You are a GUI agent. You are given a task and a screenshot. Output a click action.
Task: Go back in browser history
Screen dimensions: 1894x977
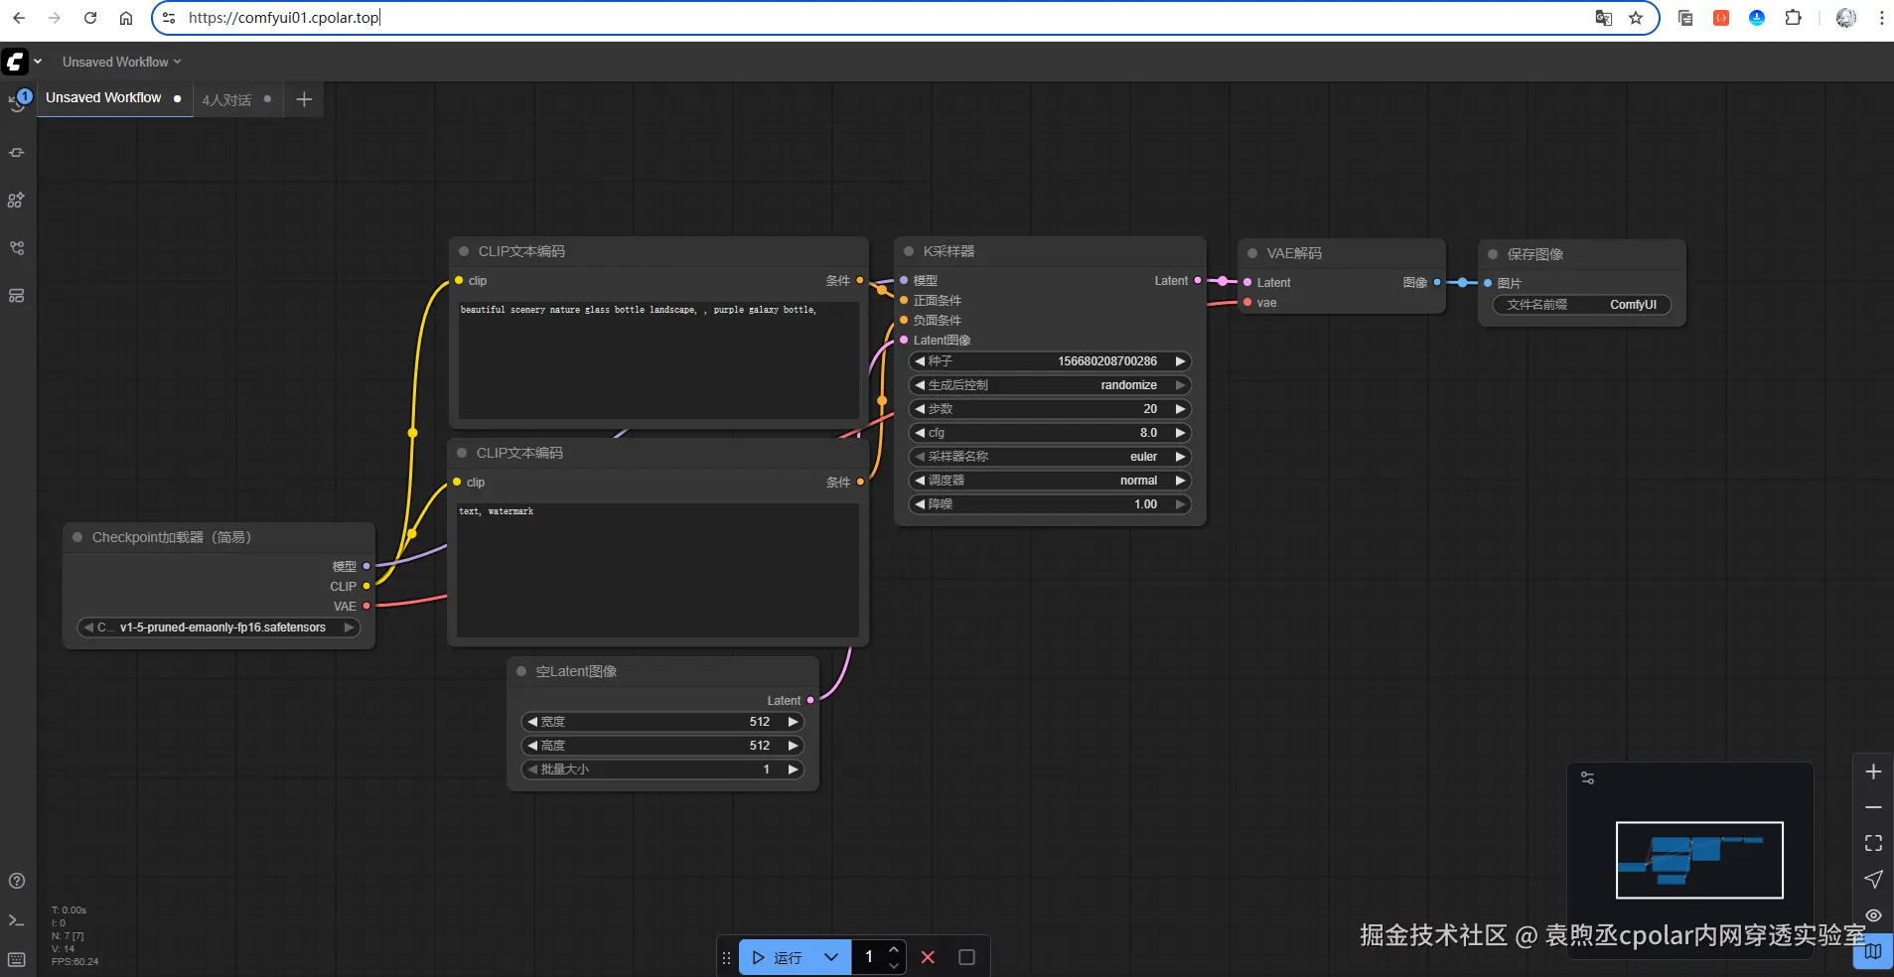click(19, 18)
